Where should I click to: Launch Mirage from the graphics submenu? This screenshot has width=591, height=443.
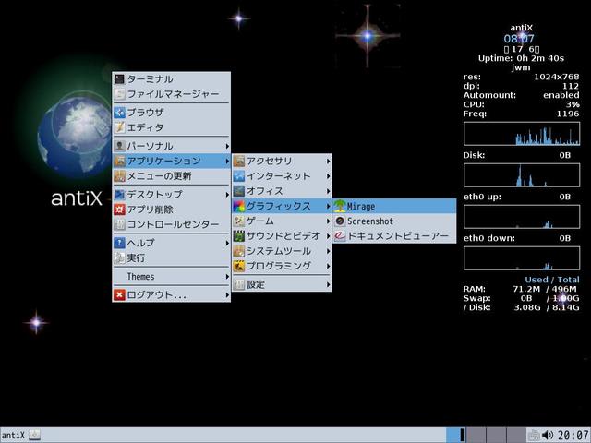(394, 206)
